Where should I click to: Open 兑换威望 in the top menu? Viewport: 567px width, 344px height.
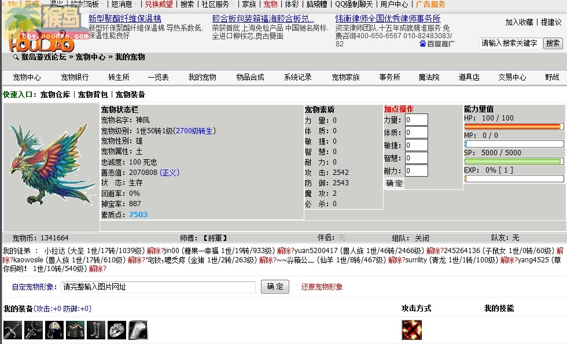(x=159, y=5)
